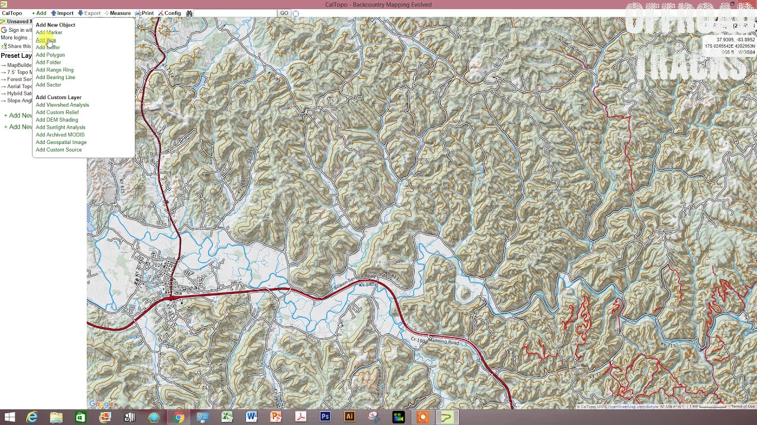The height and width of the screenshot is (425, 757).
Task: Choose Add Polygon
Action: point(50,55)
